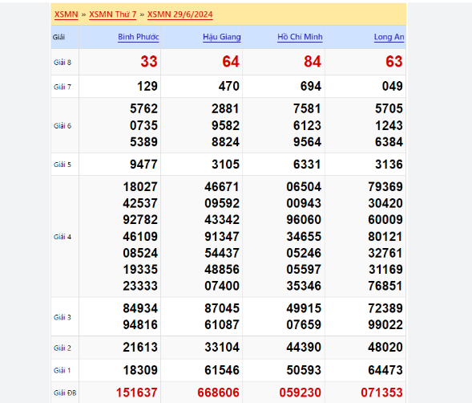Click the number 33104 in Giải 2

[x=222, y=347]
